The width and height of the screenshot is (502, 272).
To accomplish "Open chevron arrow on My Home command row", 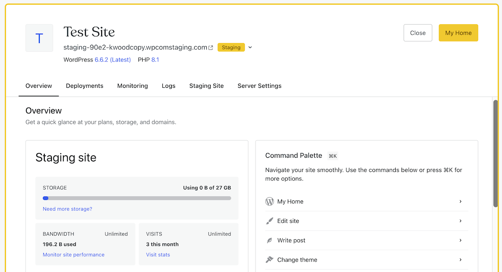I will click(x=461, y=201).
